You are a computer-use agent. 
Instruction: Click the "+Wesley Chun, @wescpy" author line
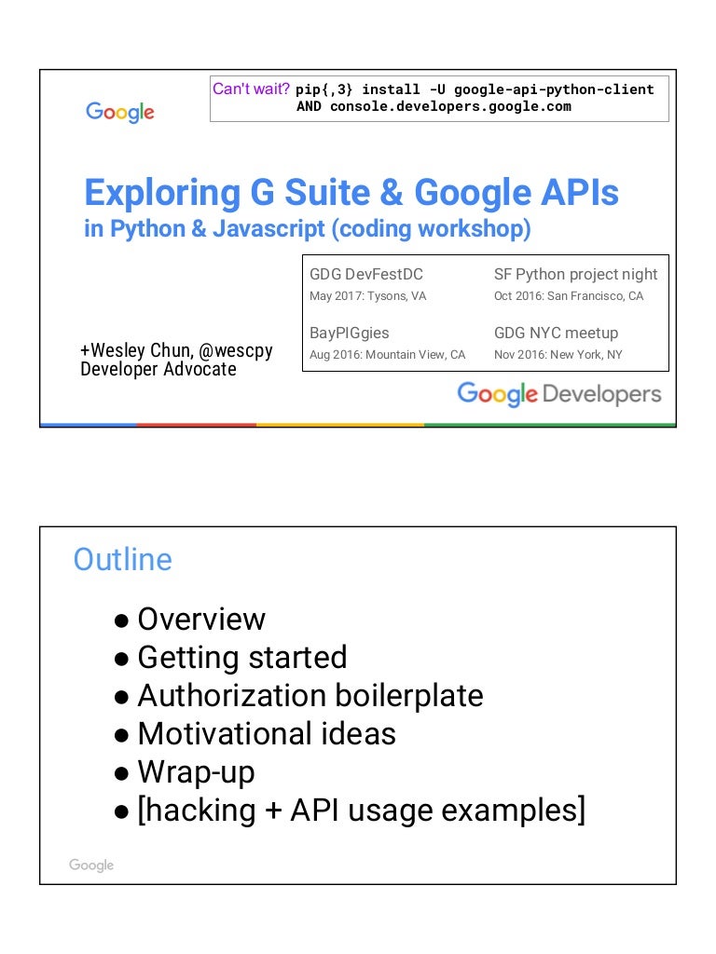[x=176, y=351]
